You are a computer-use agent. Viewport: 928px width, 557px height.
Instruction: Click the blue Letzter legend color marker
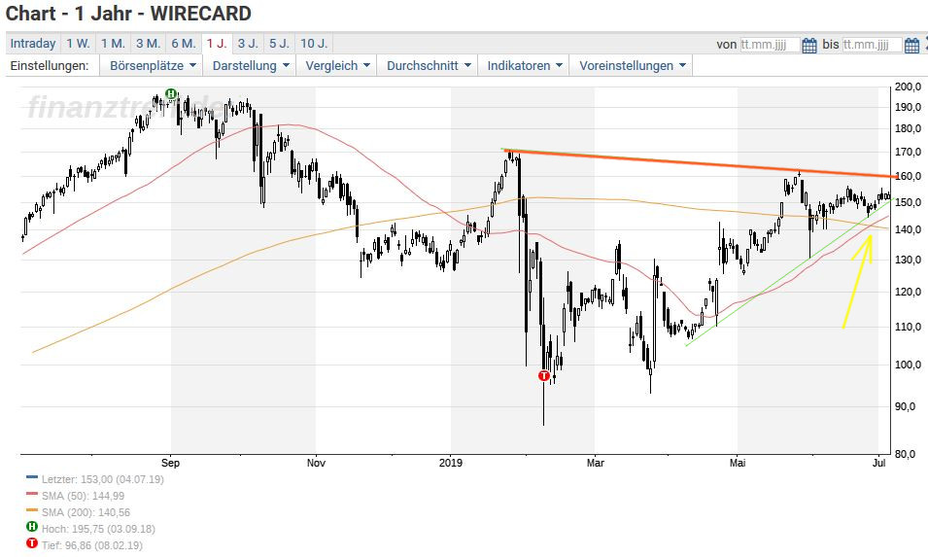(32, 477)
